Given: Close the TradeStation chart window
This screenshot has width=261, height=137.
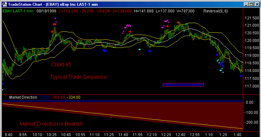Looking at the screenshot, I should [257, 4].
